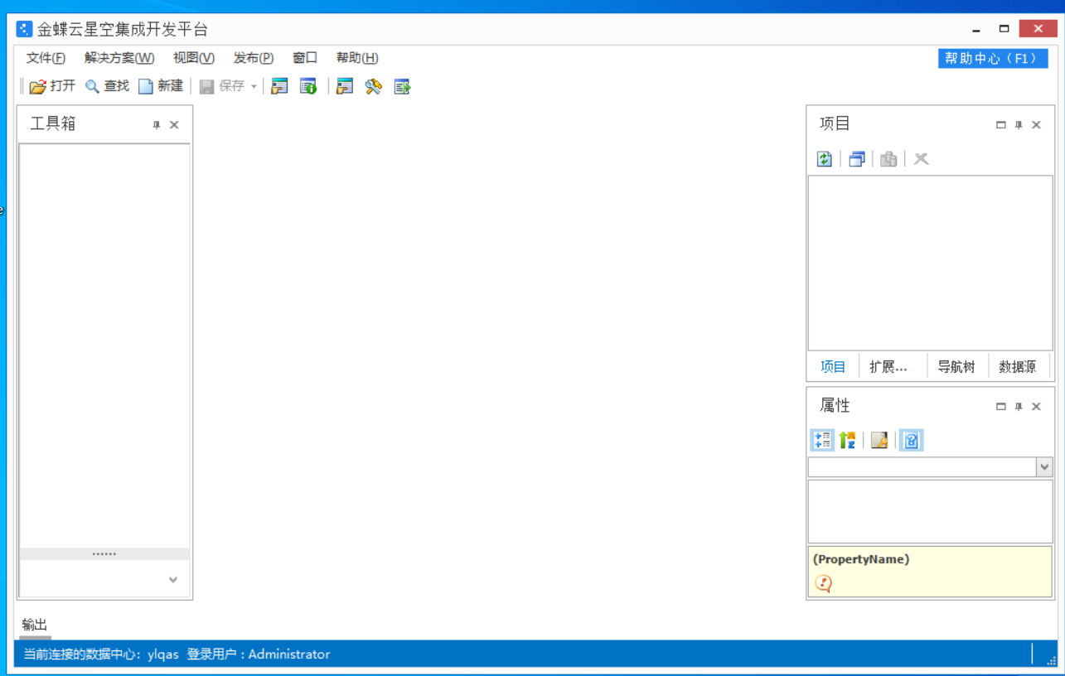
Task: Open the 视图(V) menu
Action: (194, 58)
